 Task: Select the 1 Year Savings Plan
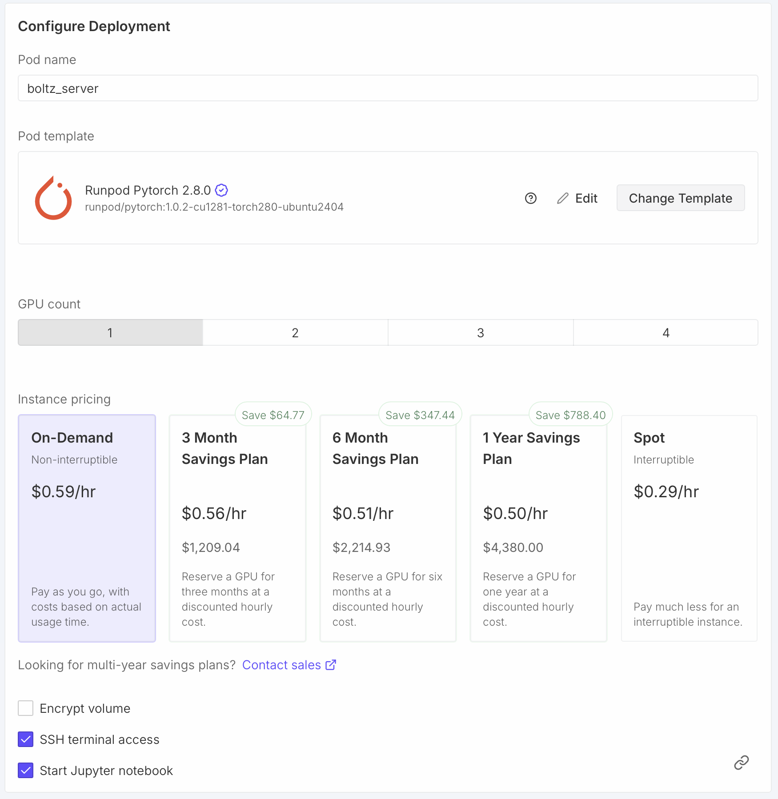538,528
